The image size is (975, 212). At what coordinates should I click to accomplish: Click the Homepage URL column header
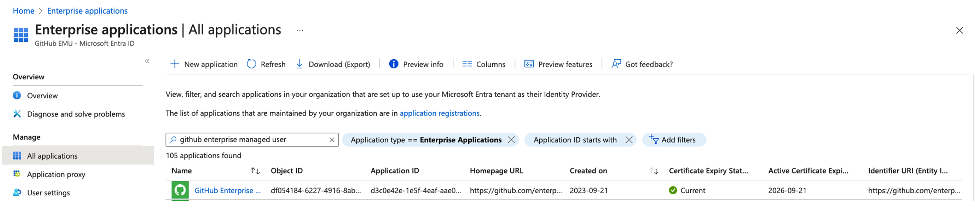496,171
